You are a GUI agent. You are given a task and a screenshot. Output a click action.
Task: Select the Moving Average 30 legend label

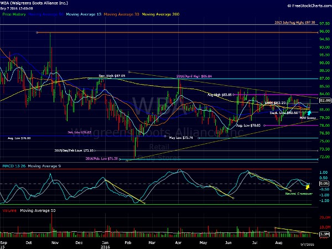coord(121,14)
